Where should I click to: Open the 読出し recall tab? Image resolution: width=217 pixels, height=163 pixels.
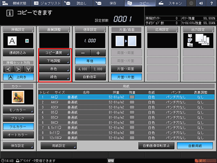click(78, 3)
